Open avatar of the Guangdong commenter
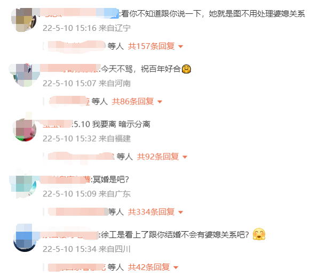This screenshot has height=278, width=318. (25, 185)
